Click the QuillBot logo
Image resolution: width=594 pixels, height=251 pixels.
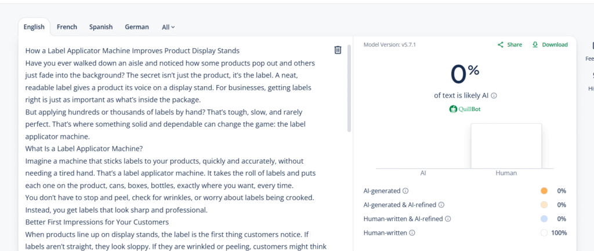[465, 109]
